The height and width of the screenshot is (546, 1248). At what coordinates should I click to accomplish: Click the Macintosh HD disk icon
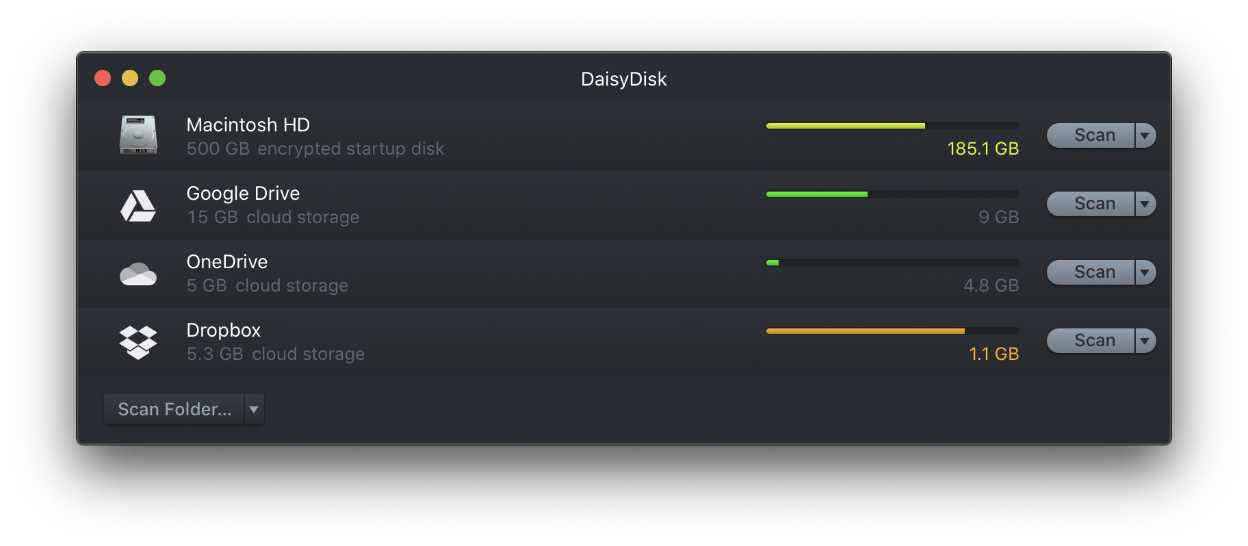[x=138, y=135]
